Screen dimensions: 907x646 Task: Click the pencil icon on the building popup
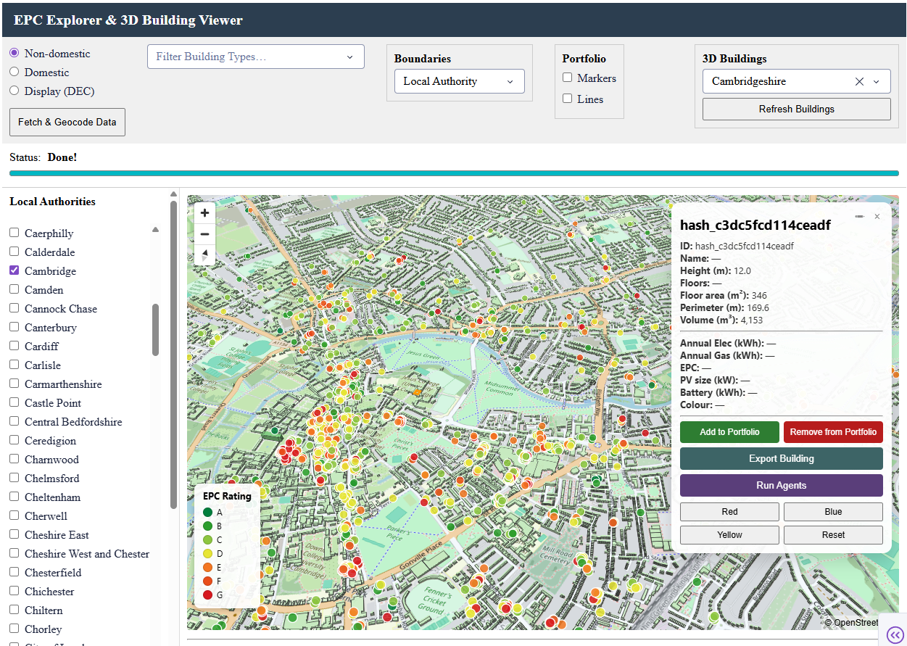tap(860, 216)
